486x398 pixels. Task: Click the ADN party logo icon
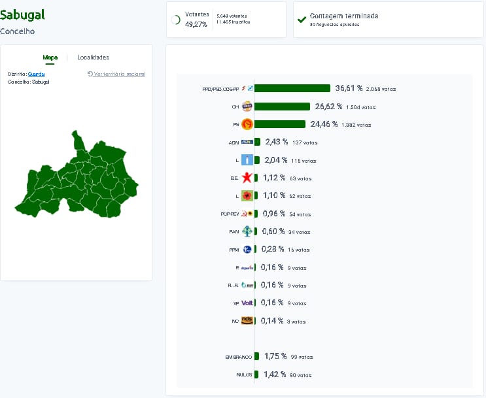click(x=247, y=142)
